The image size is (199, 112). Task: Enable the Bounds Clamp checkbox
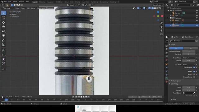[x=194, y=77]
